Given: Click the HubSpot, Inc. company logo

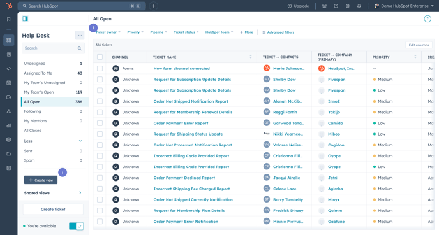Looking at the screenshot, I should tap(322, 68).
